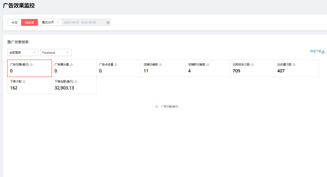Viewport: 327px width, 177px height.
Task: Click help icon next to 加购物车次数
Action: tap(252, 65)
